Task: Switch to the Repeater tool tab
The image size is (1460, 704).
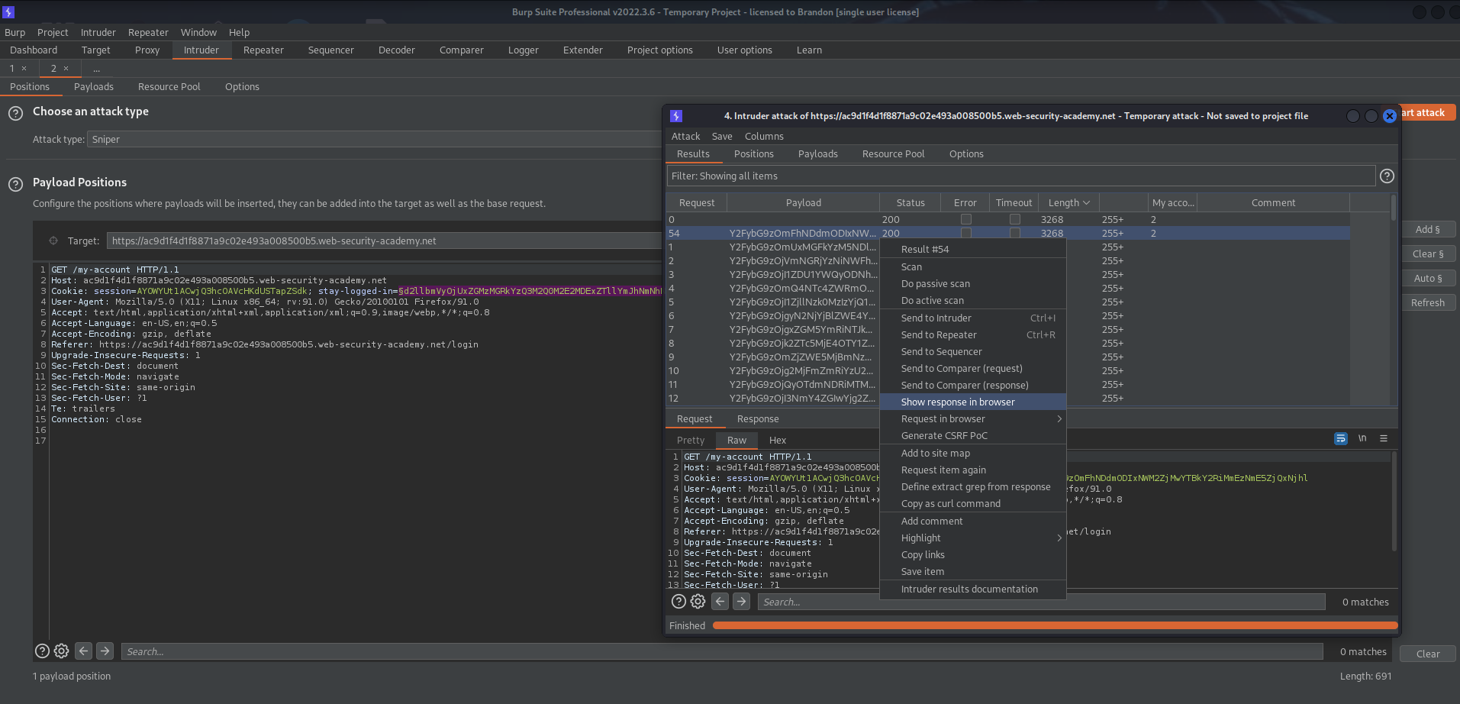Action: pos(263,50)
